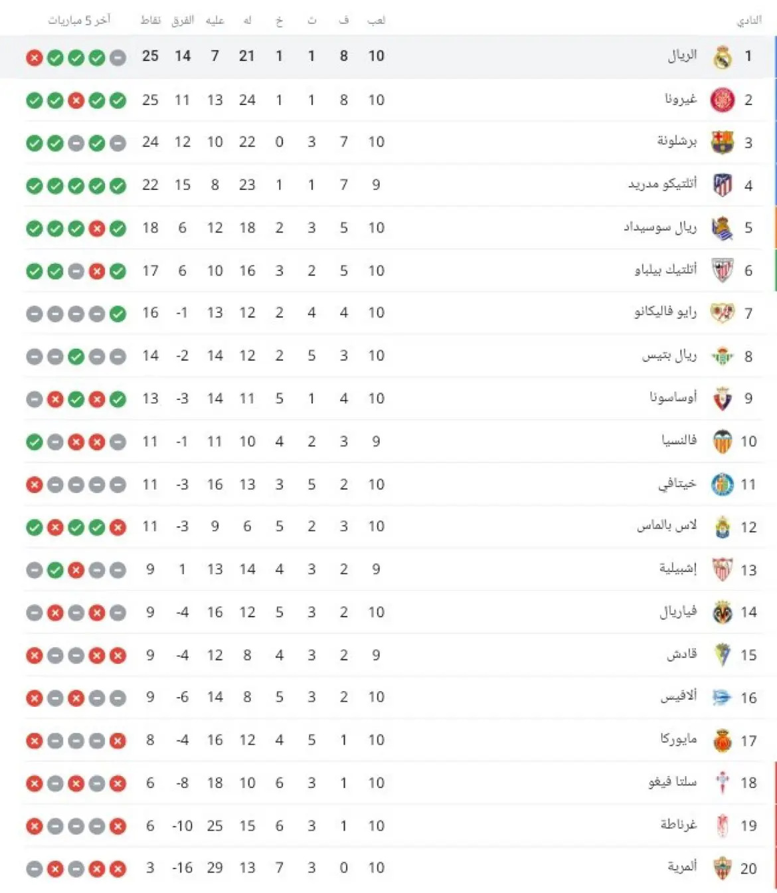Click Real Madrid's red loss result icon
The image size is (777, 893).
(35, 58)
